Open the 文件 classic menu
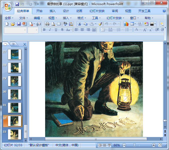 23,18
